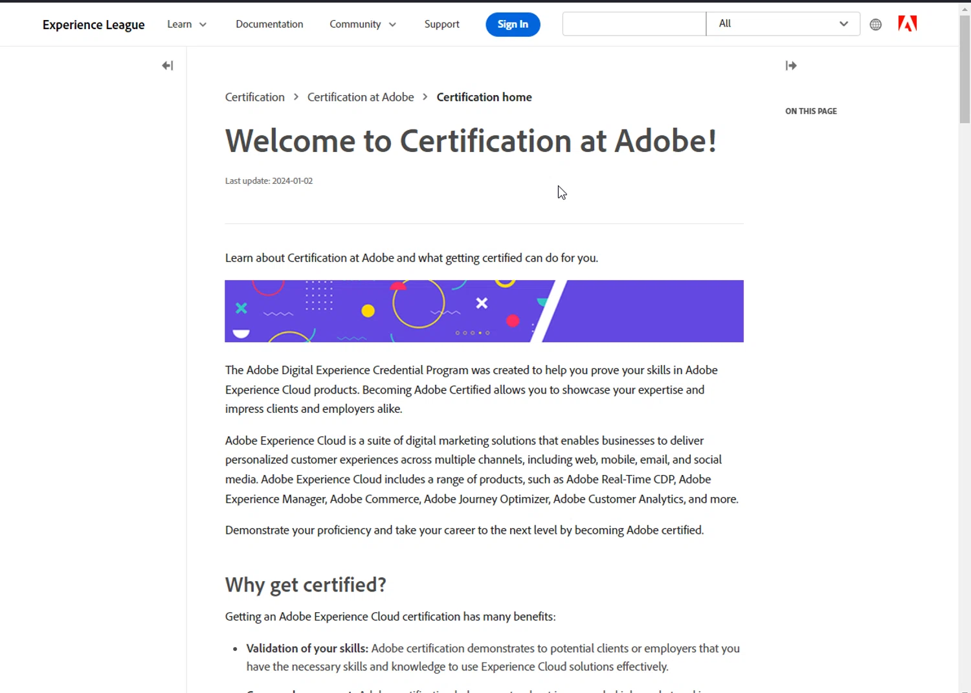Open the Support menu item
The height and width of the screenshot is (693, 971).
[442, 24]
